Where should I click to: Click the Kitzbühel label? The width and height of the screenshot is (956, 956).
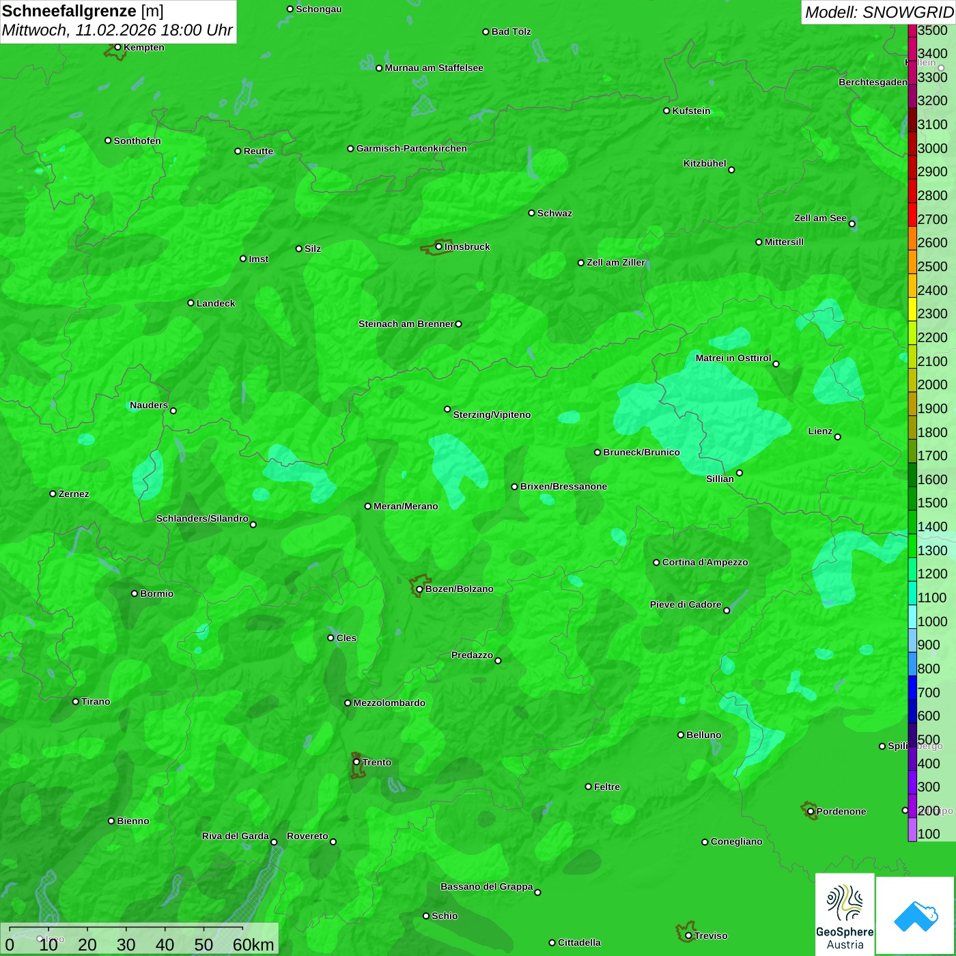coord(705,163)
